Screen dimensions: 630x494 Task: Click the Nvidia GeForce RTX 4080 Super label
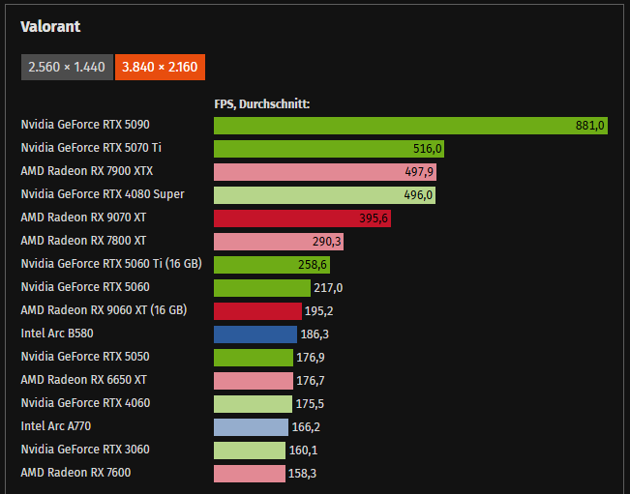(x=103, y=194)
